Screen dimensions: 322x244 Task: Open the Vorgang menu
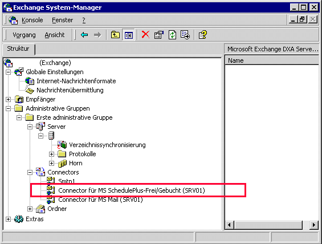point(24,35)
